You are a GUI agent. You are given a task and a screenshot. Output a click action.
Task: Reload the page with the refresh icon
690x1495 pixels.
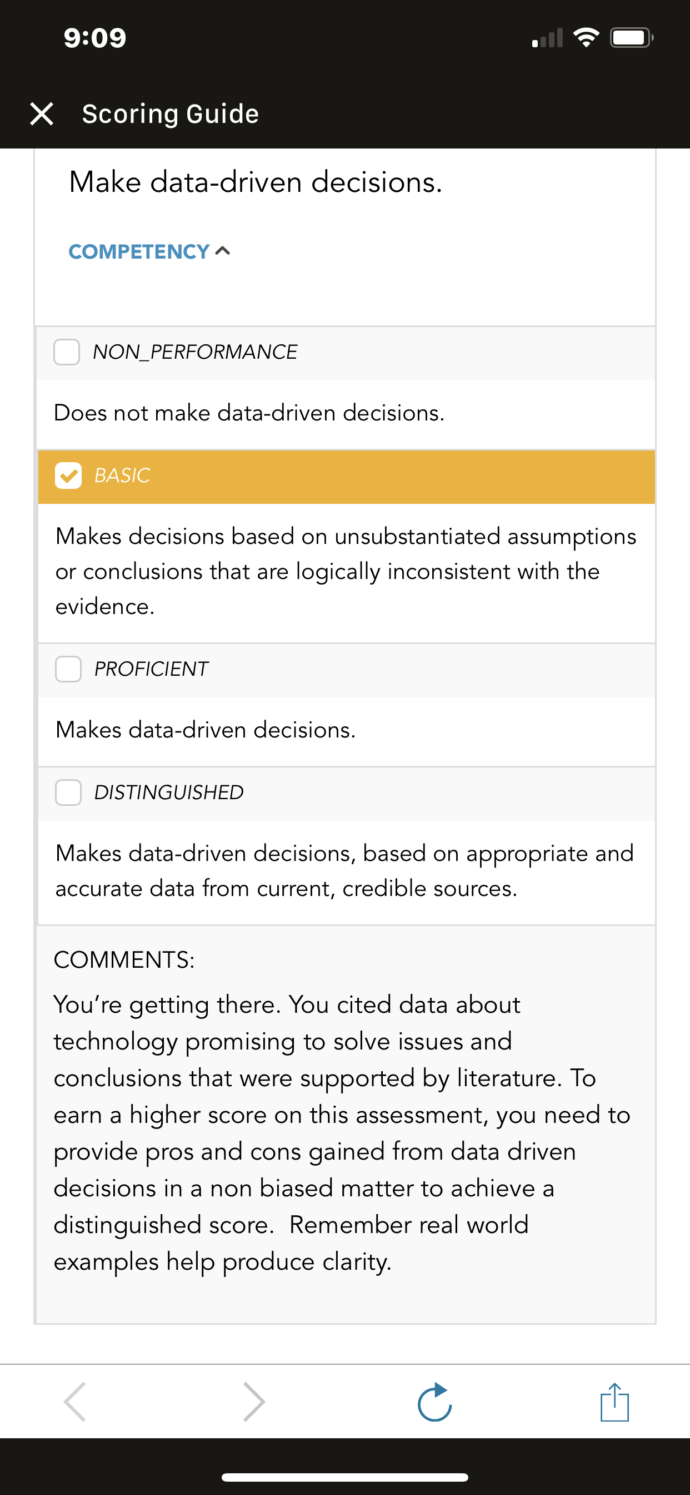[435, 1402]
